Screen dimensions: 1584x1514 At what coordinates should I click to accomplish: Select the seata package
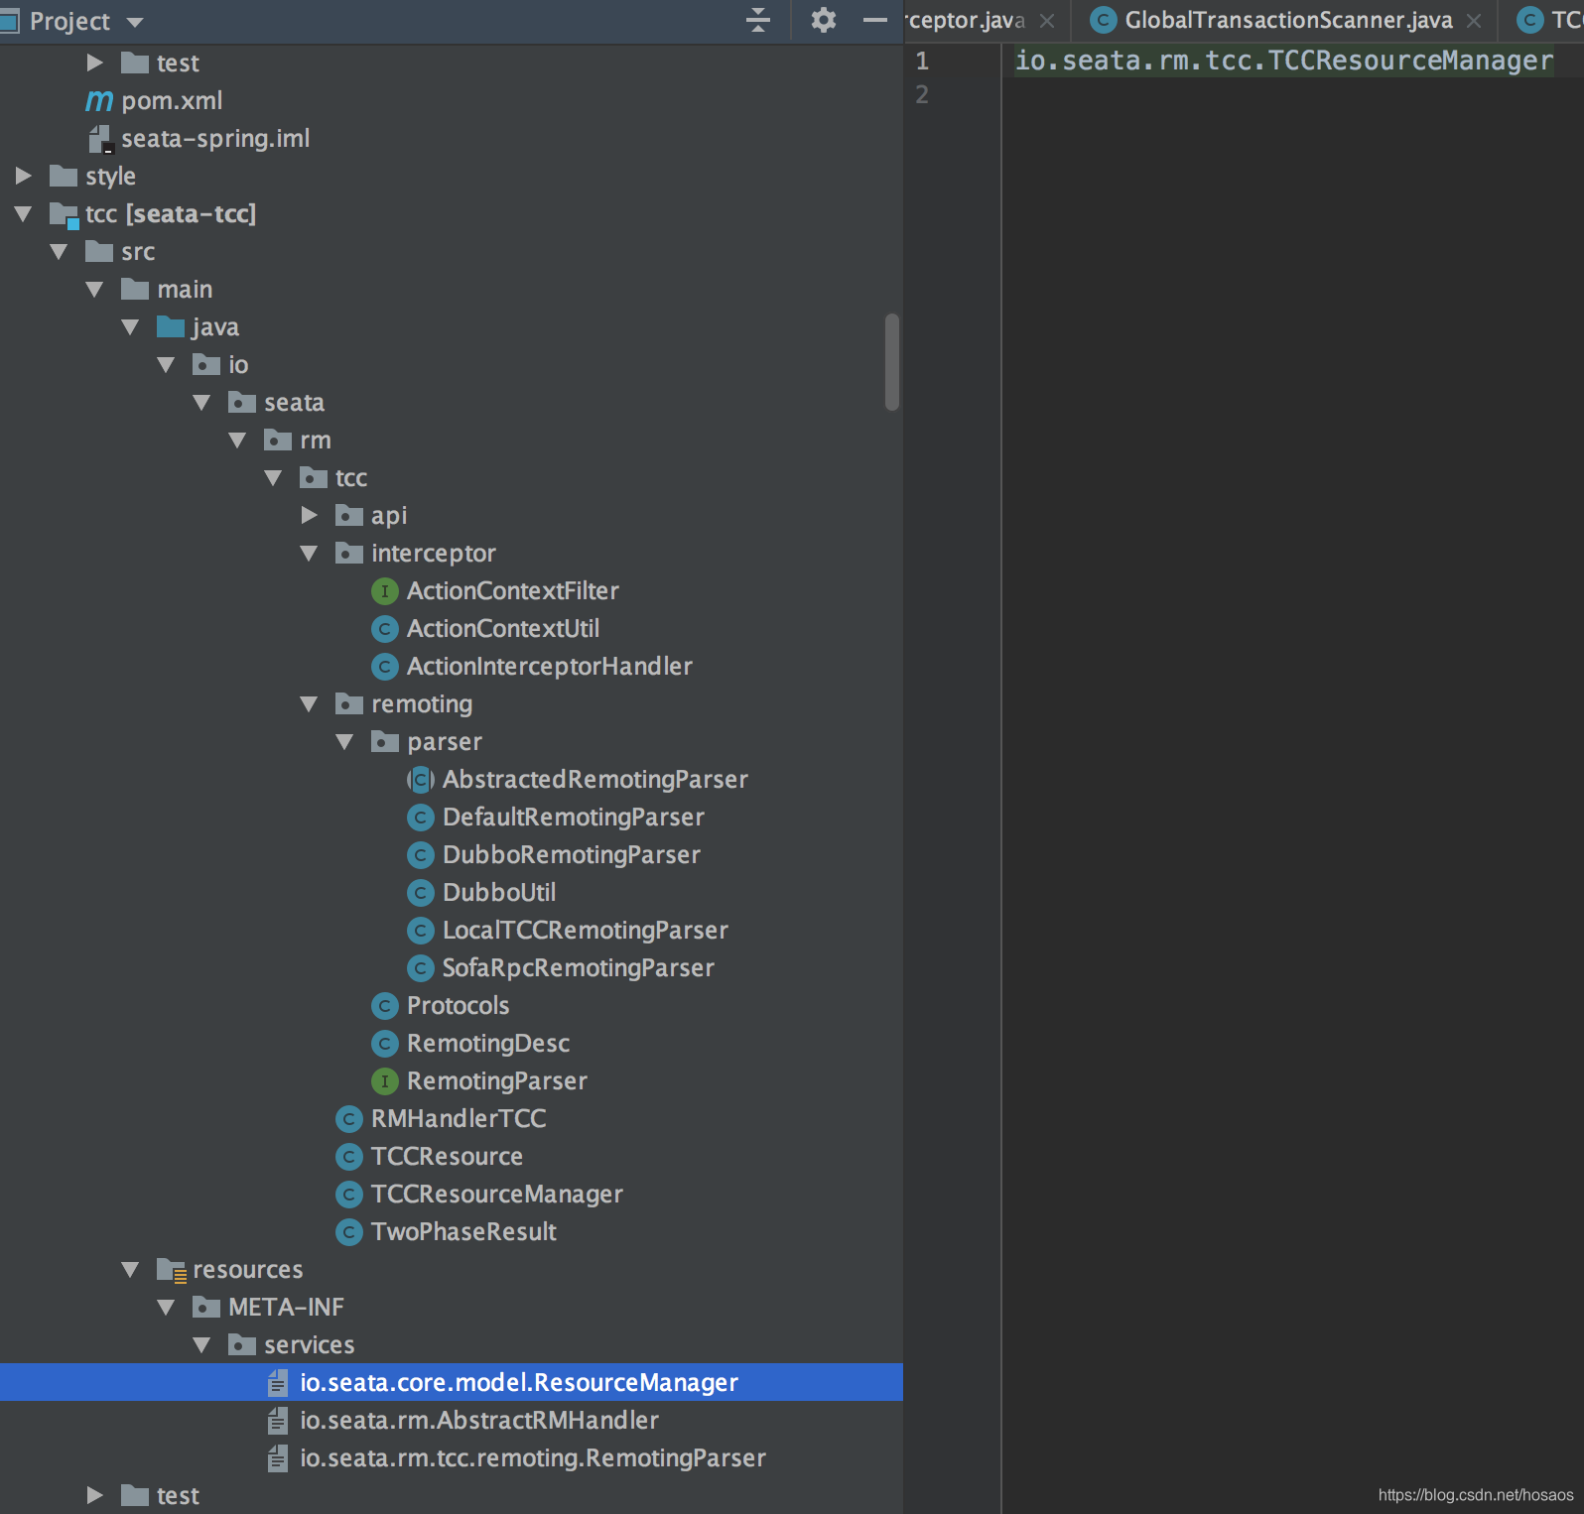coord(294,402)
